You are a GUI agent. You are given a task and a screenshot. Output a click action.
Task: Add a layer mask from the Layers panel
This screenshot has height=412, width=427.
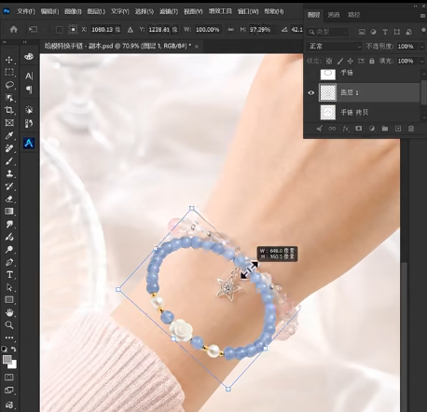coord(359,129)
